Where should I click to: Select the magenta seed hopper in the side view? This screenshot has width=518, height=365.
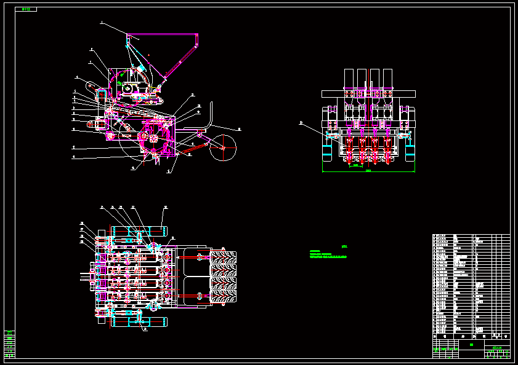[x=162, y=57]
